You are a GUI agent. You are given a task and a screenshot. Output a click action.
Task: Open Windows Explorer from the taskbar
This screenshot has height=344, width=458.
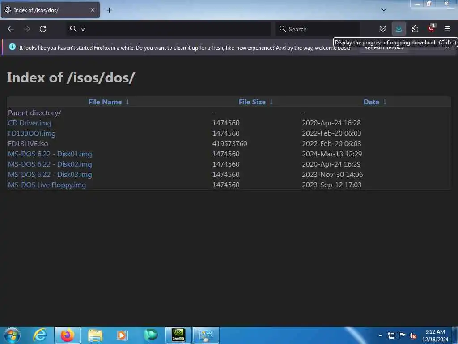pyautogui.click(x=95, y=335)
